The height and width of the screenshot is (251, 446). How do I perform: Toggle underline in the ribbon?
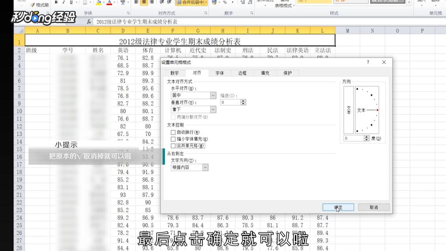[x=71, y=2]
